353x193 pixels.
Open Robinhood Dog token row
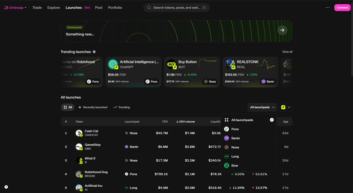click(177, 174)
